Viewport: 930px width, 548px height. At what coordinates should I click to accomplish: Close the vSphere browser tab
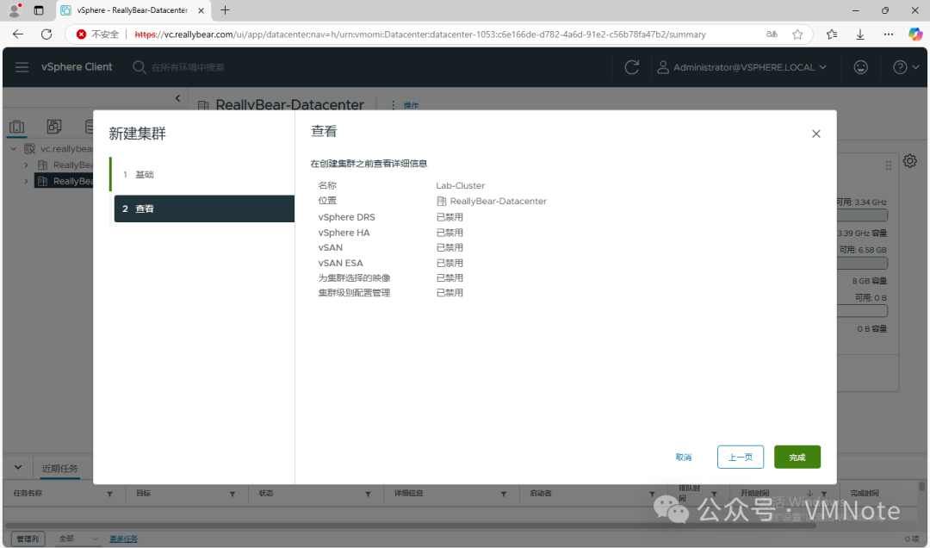coord(201,10)
